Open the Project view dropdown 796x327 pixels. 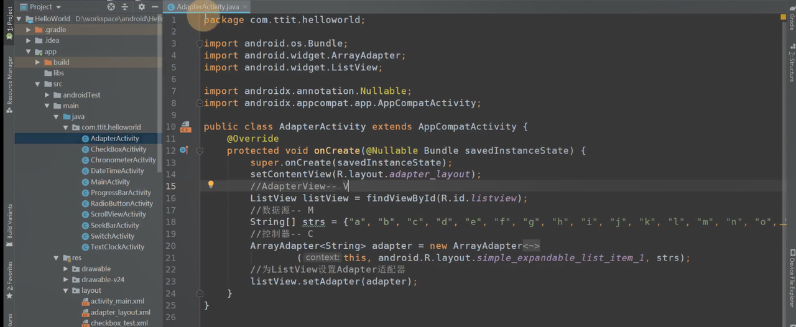pyautogui.click(x=40, y=7)
